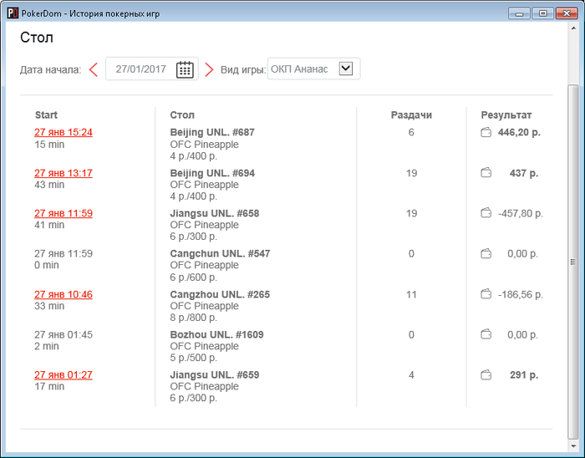Click the wallet icon beside -186,56 р.
The image size is (585, 458).
[x=486, y=294]
